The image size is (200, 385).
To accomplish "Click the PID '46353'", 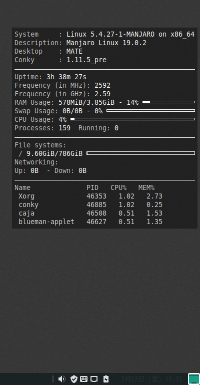I will click(x=96, y=197).
